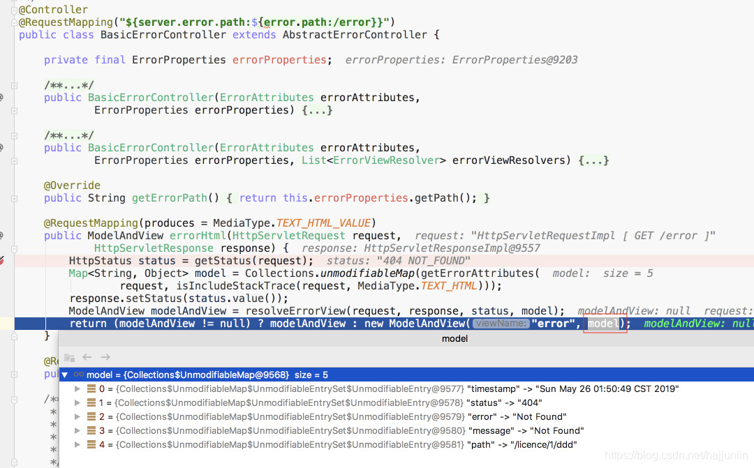
Task: Click second folded /**...*/ comment placeholder text
Action: (68, 136)
